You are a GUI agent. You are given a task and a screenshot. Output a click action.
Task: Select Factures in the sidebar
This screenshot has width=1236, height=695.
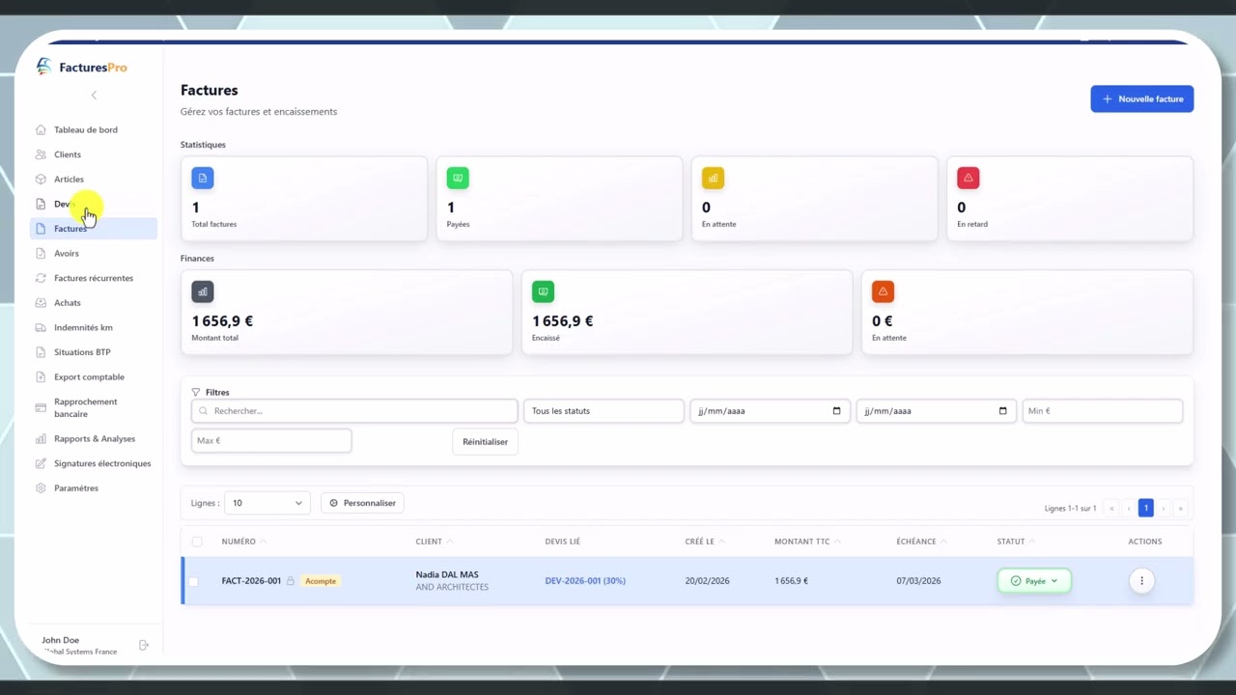point(94,229)
